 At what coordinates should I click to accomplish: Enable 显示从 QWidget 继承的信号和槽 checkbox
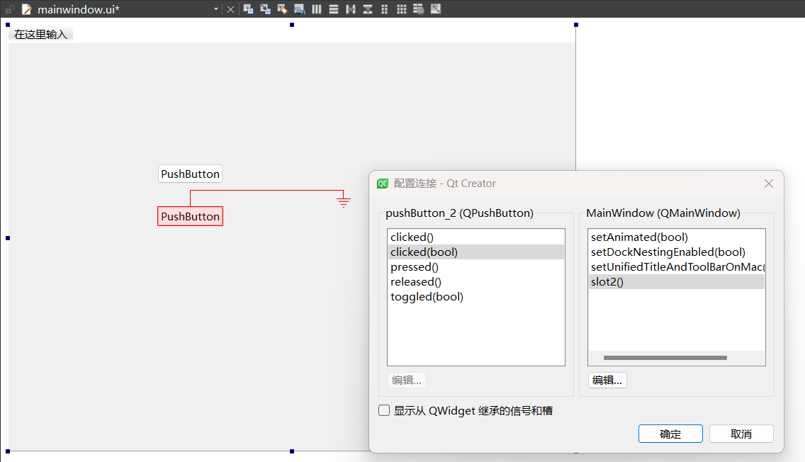[384, 410]
